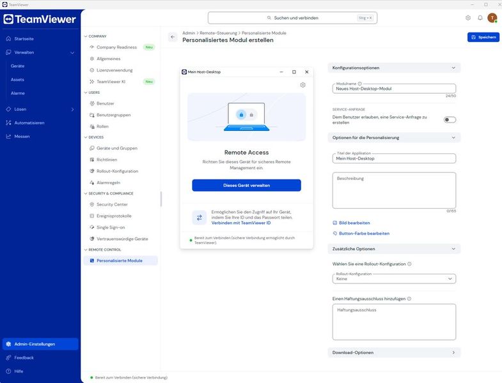Screen dimensions: 502x383
Task: Click the connect arrows icon in preview
Action: (x=199, y=218)
